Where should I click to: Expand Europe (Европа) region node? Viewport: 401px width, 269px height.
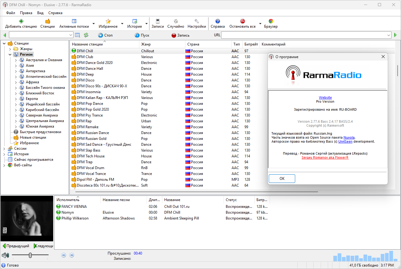click(16, 99)
